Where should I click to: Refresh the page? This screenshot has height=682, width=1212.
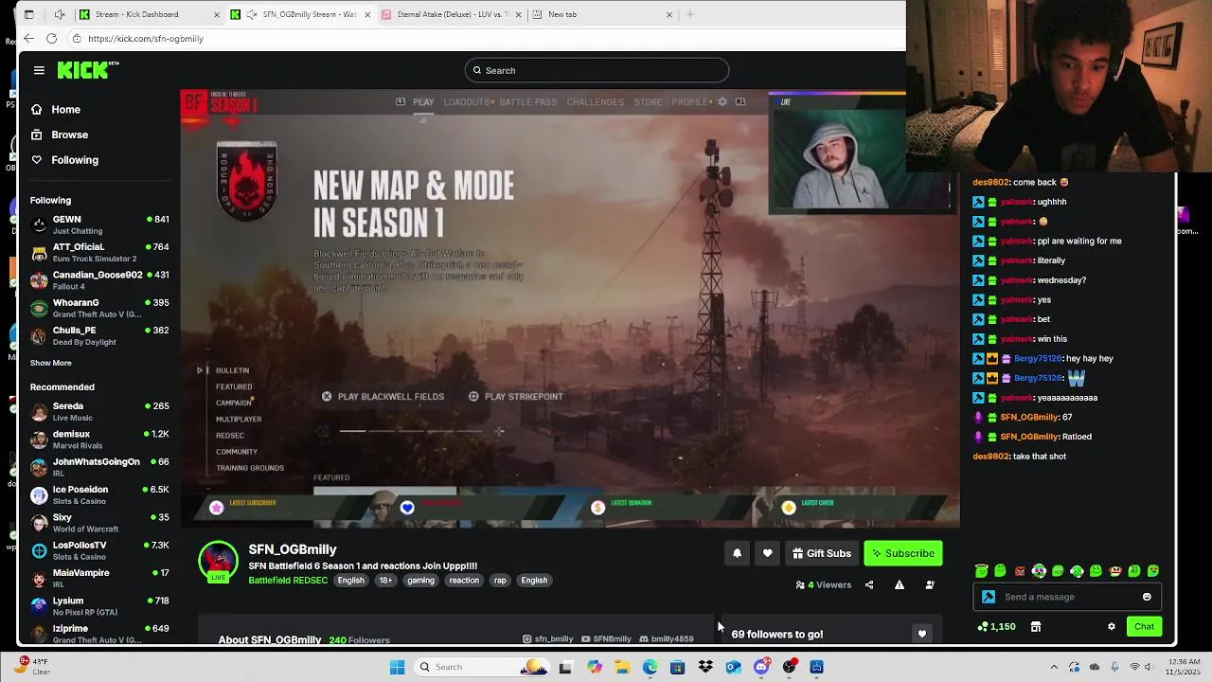coord(51,39)
